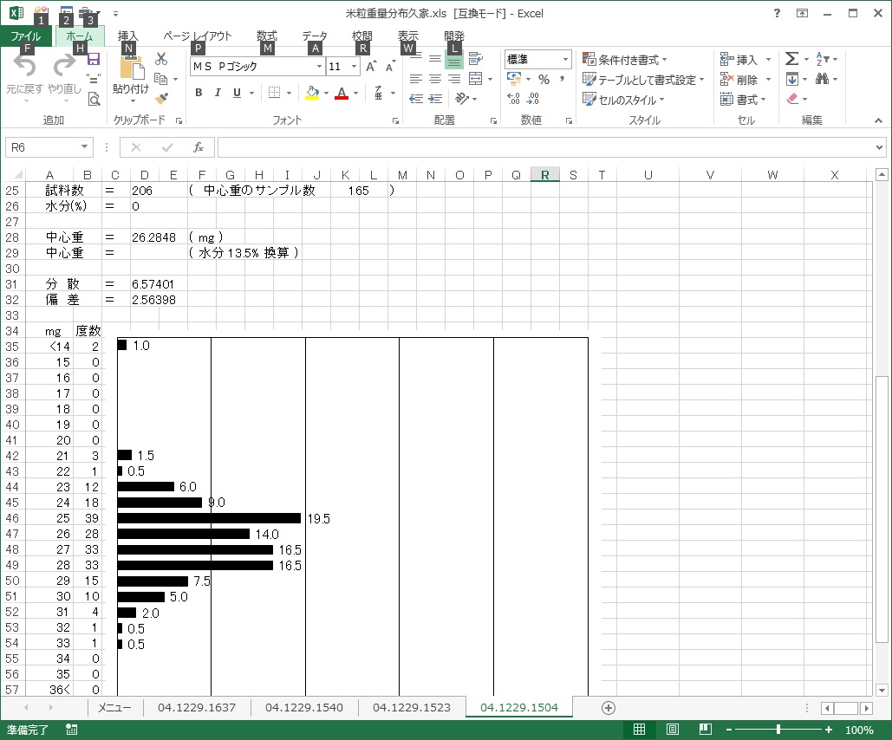Open the 挿入 ribbon tab

point(127,36)
